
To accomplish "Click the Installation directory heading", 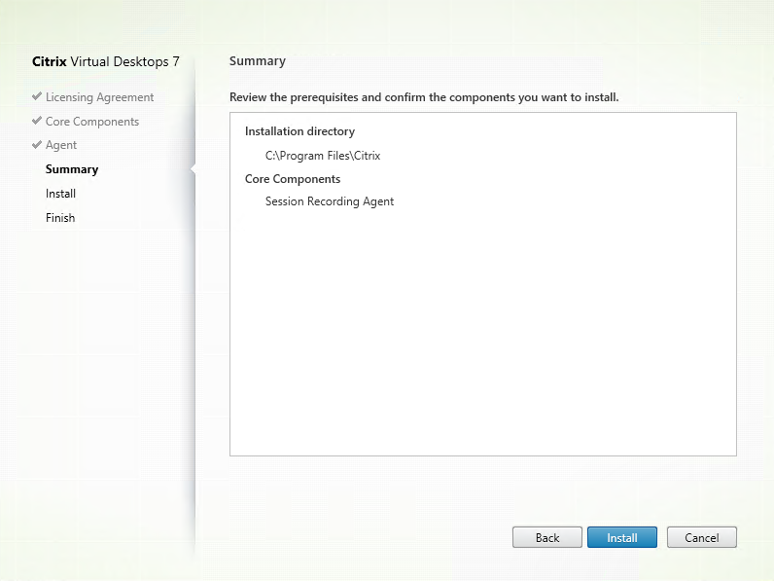I will [x=299, y=131].
